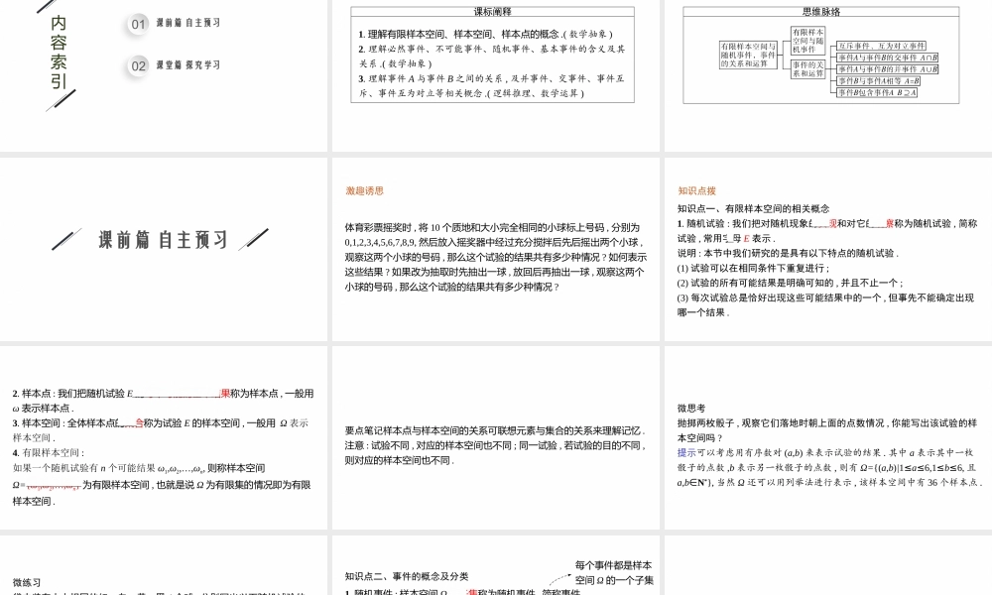The width and height of the screenshot is (992, 595).
Task: Switch to the 思维脉络 slide header
Action: point(819,12)
